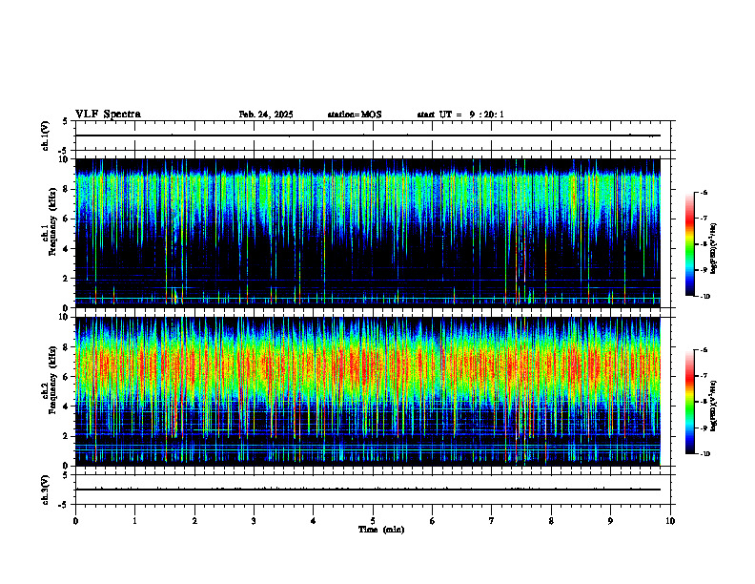Image resolution: width=755 pixels, height=584 pixels.
Task: Click x-axis tick label "6" on the time axis
Action: [x=433, y=521]
